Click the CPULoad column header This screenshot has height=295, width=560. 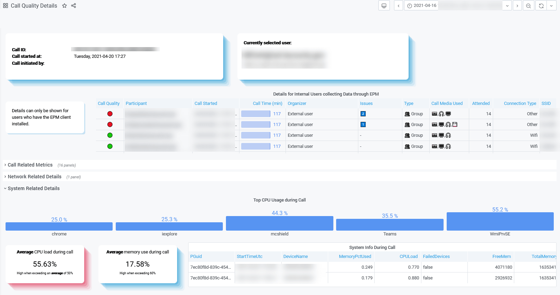pos(408,257)
